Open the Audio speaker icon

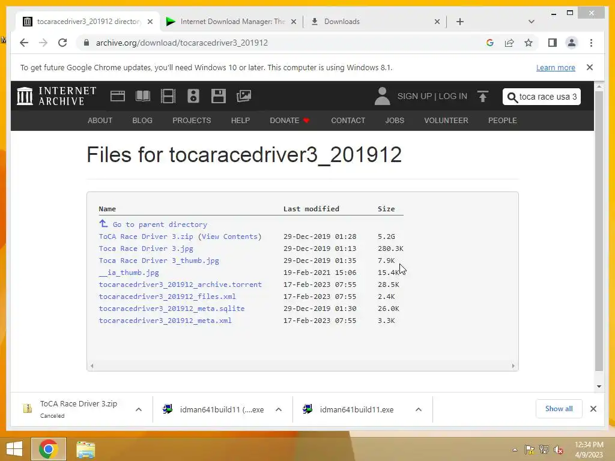tap(193, 96)
